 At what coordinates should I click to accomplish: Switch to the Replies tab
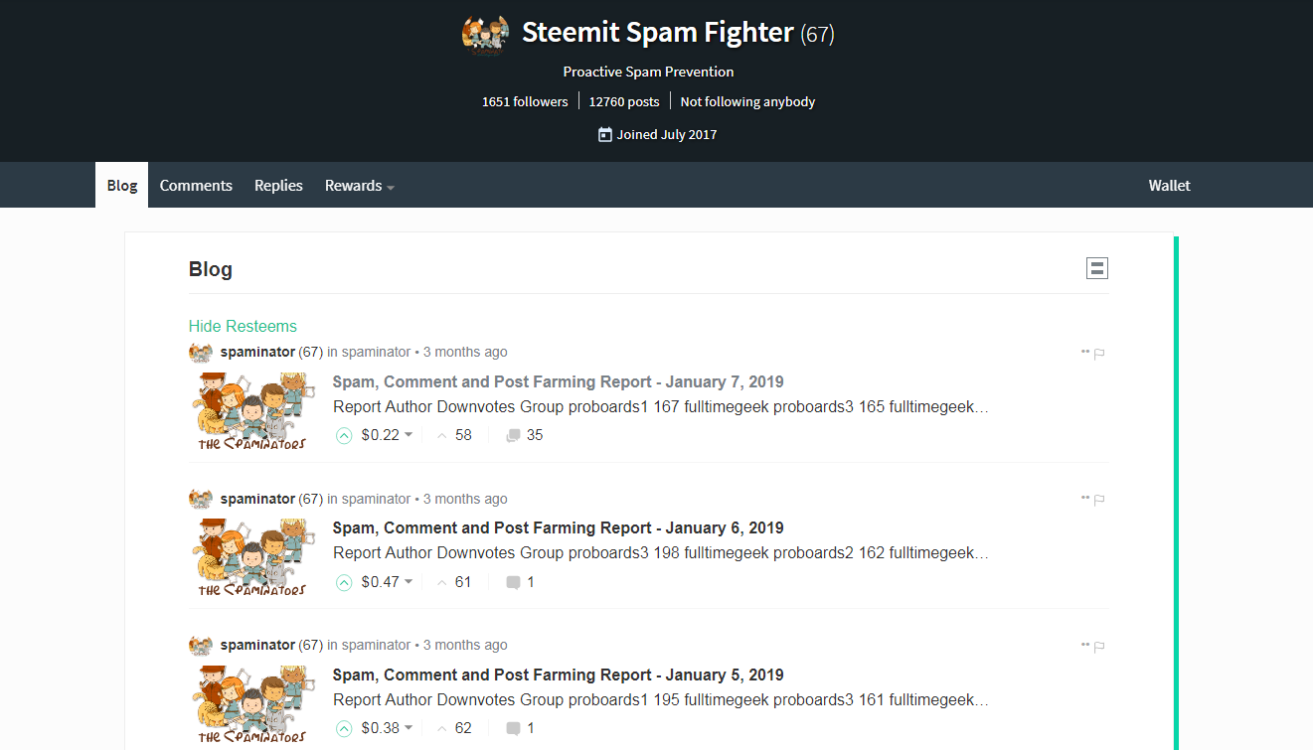coord(278,186)
